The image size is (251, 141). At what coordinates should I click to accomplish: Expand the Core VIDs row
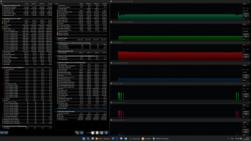pos(3,20)
